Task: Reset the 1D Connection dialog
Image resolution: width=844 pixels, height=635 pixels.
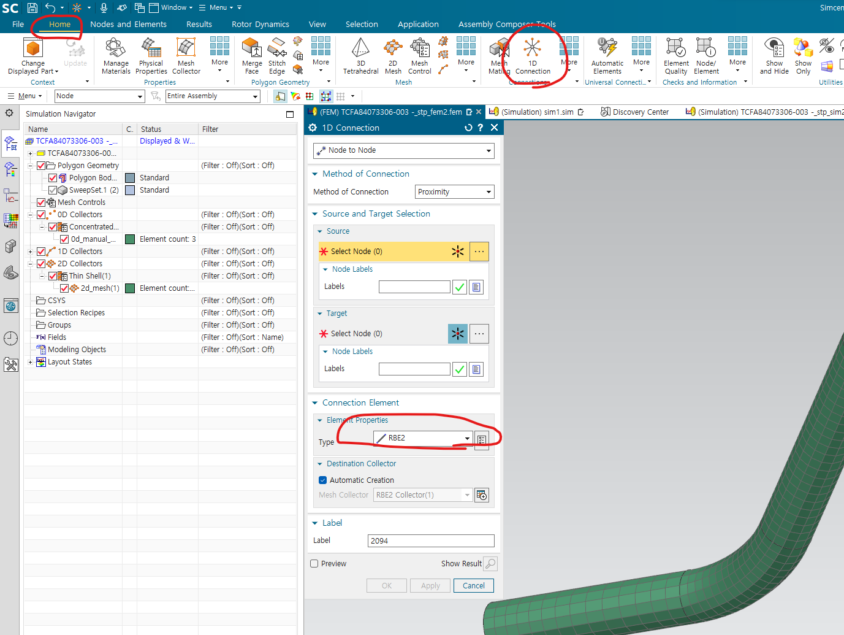Action: pos(468,128)
